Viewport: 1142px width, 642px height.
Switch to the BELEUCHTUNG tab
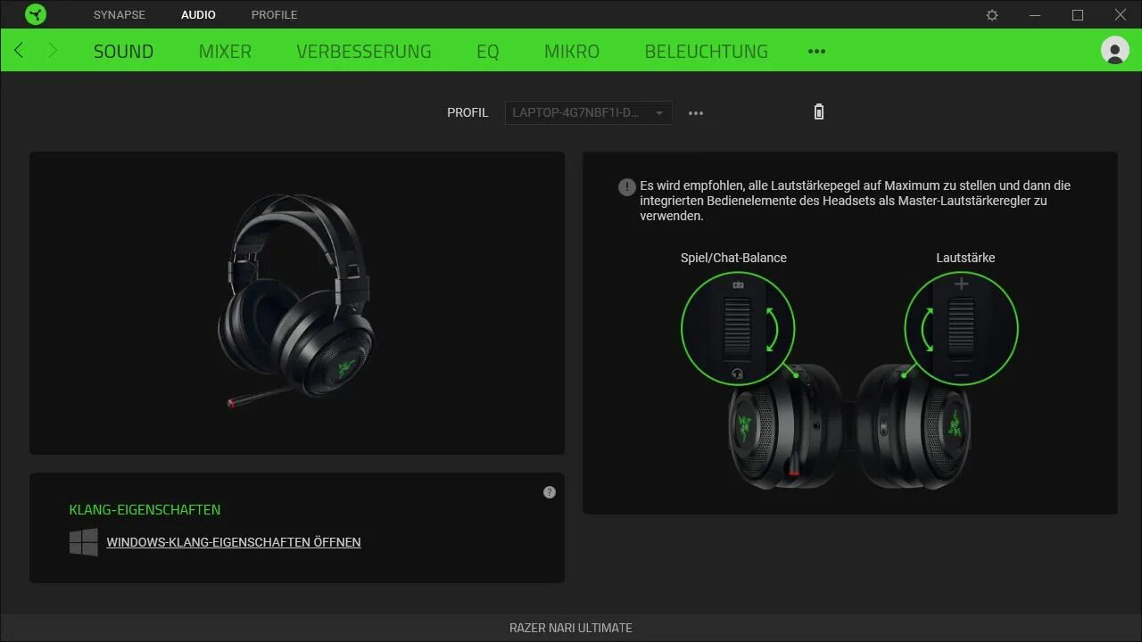pyautogui.click(x=707, y=52)
